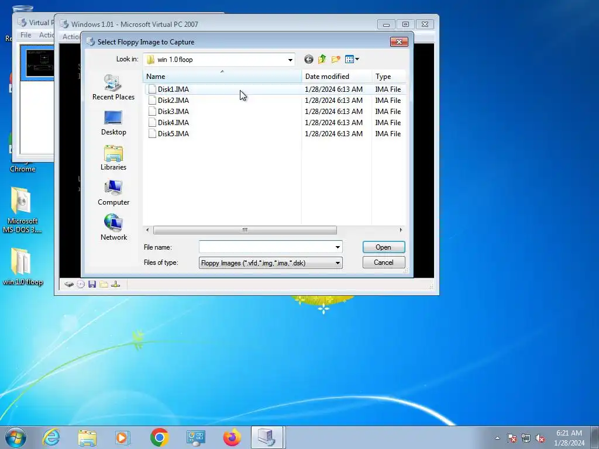Open the win 1.0 floop desktop folder
The image size is (599, 449).
coord(22,267)
